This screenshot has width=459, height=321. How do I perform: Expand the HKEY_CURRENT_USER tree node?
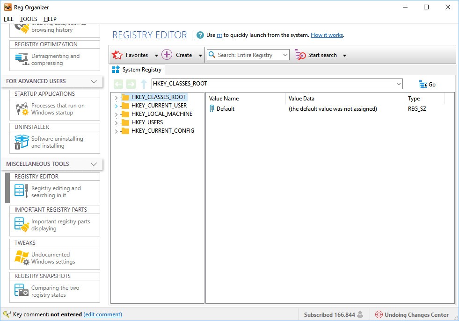click(x=116, y=106)
